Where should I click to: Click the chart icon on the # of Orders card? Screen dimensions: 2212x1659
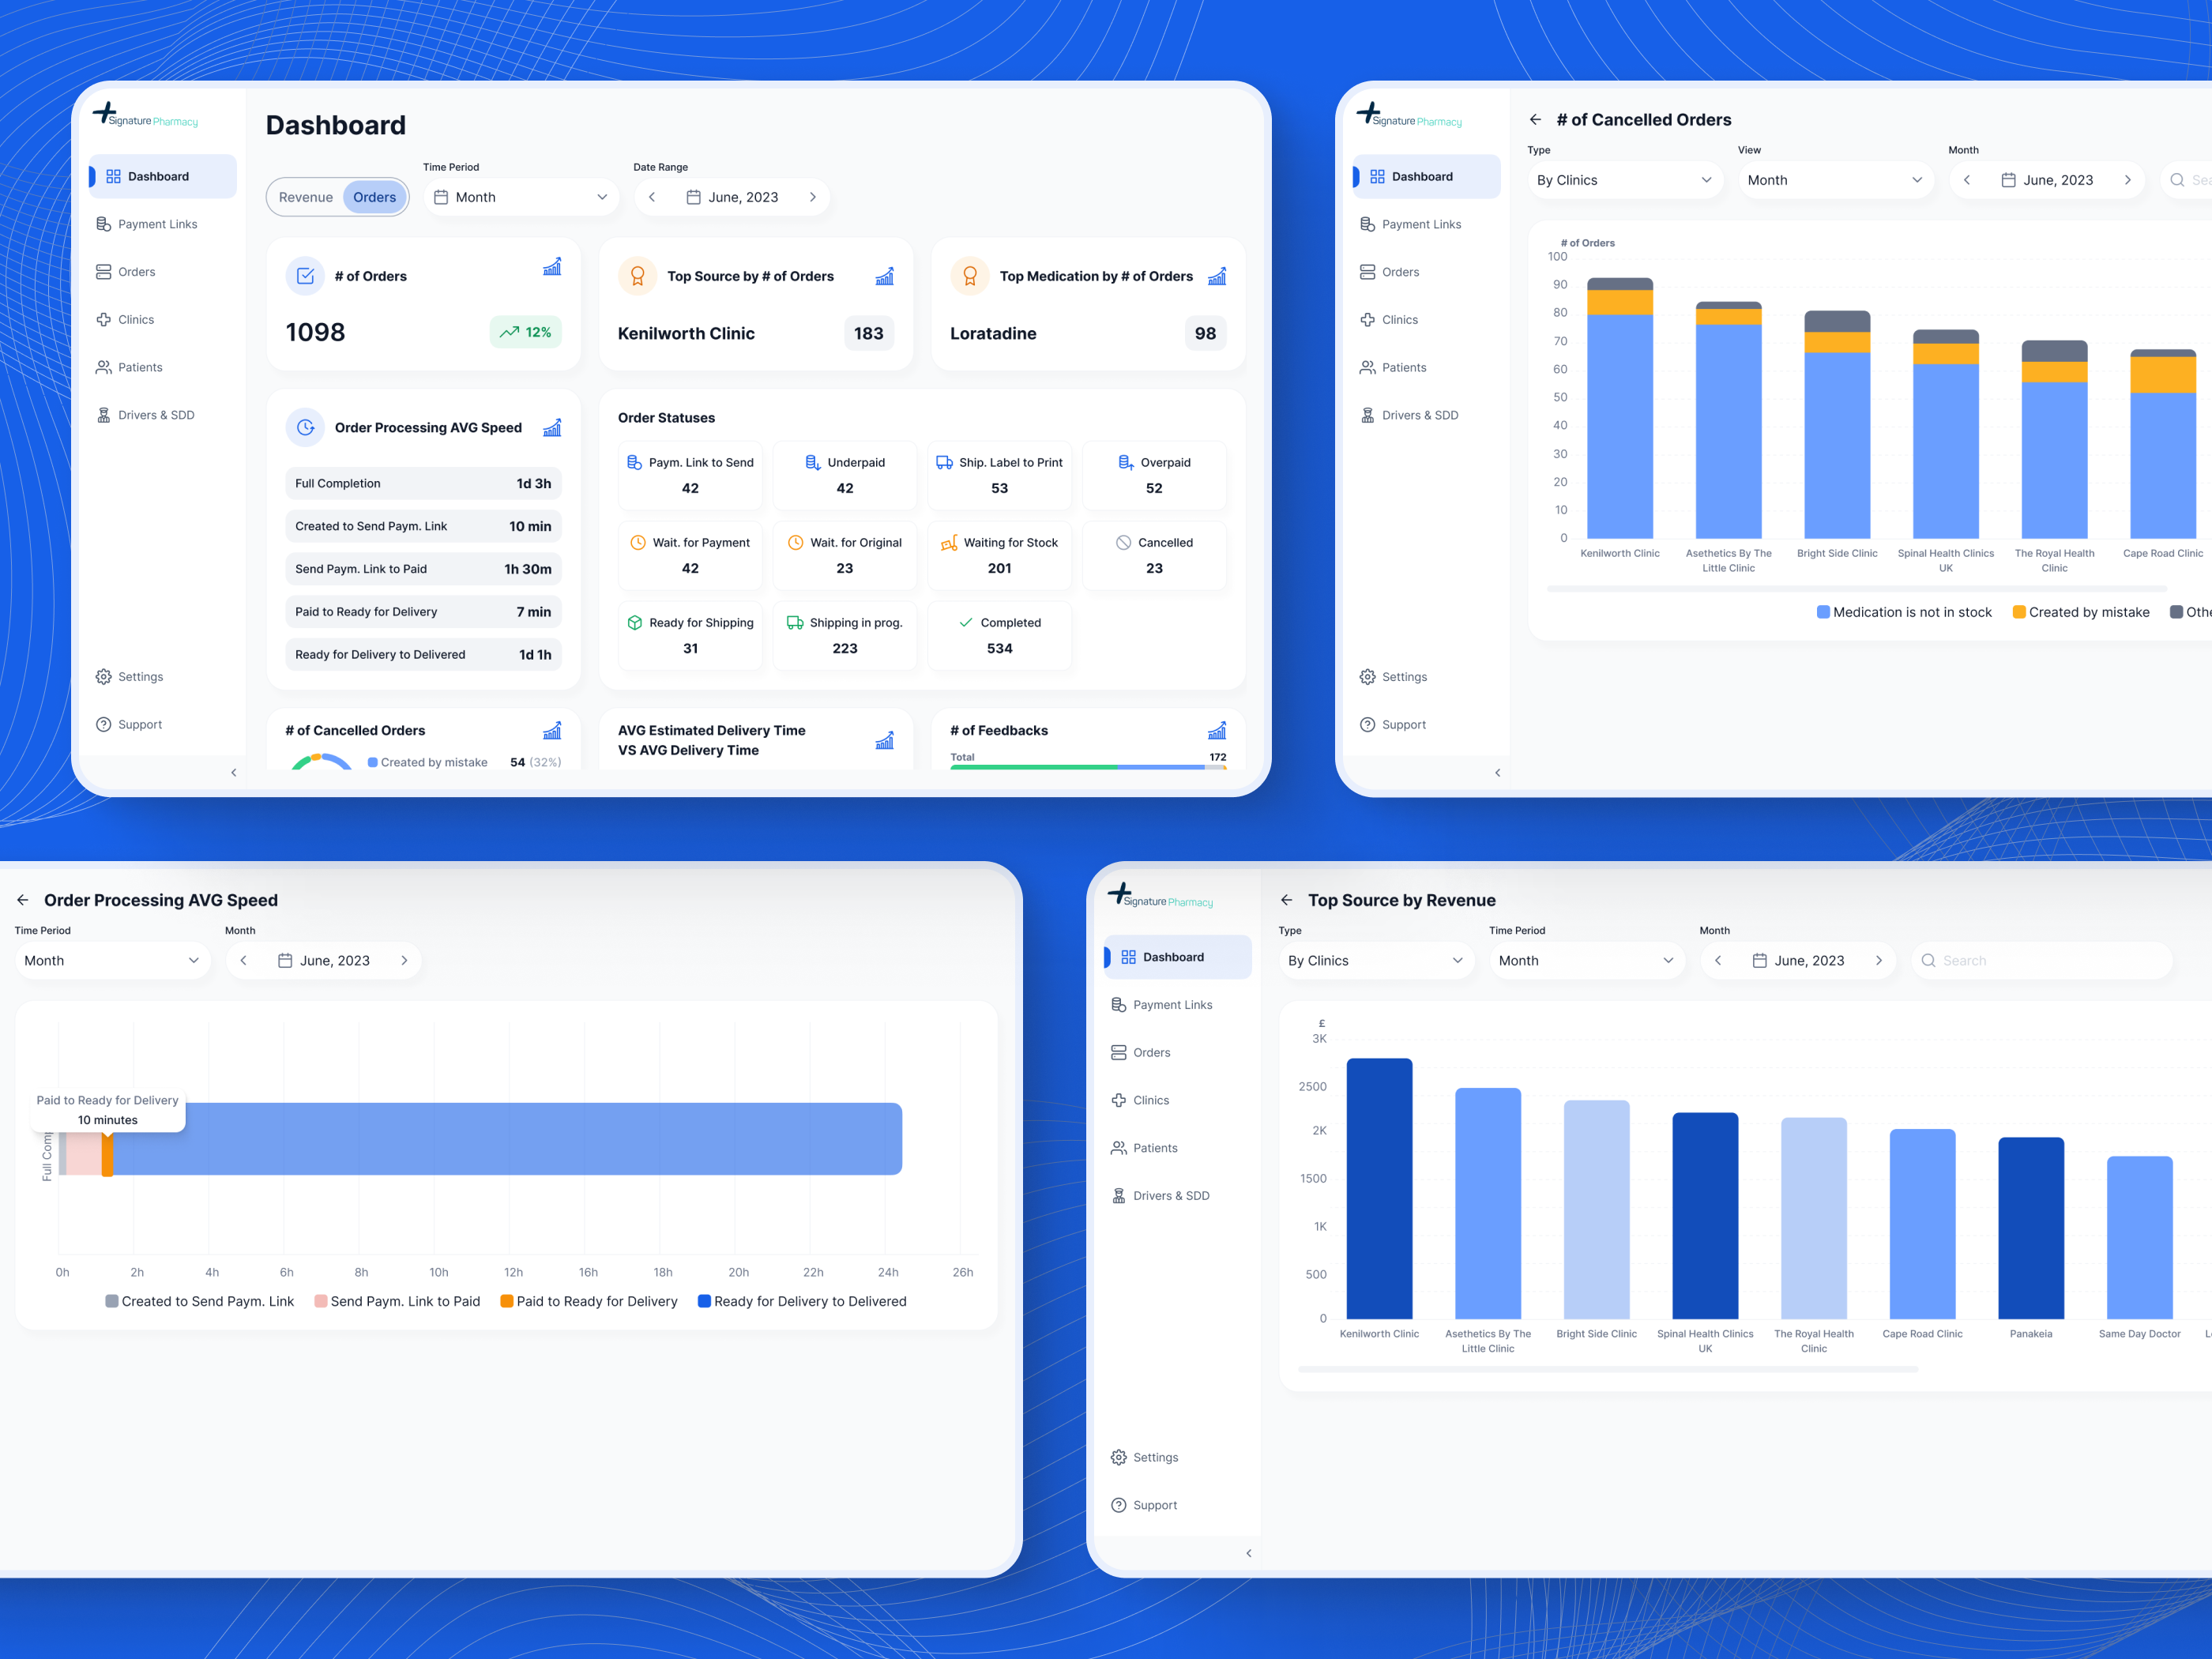coord(553,267)
